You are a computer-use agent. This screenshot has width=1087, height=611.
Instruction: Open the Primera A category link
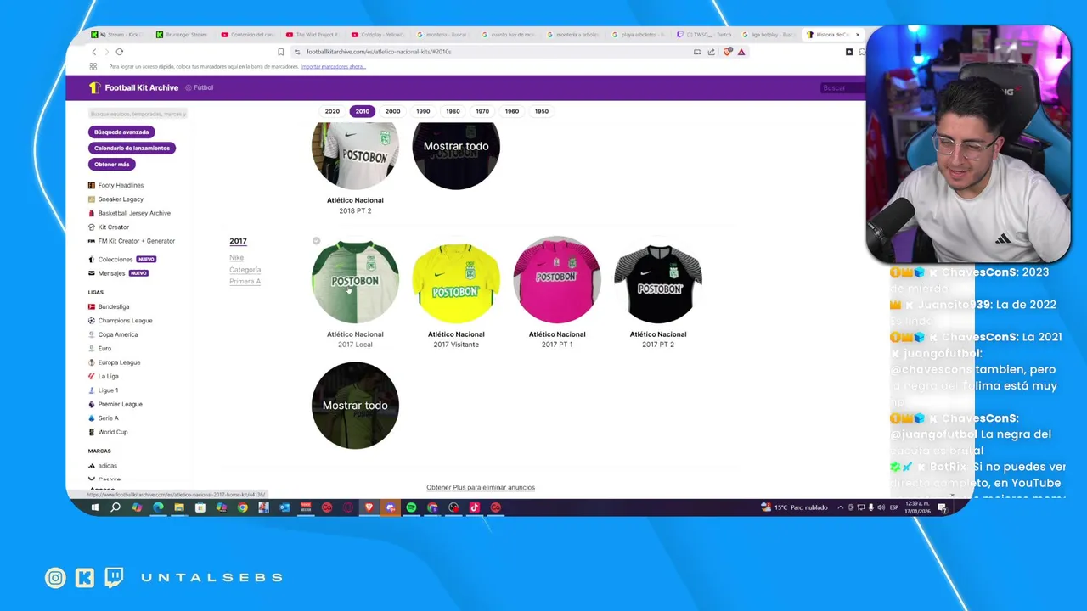pos(245,281)
